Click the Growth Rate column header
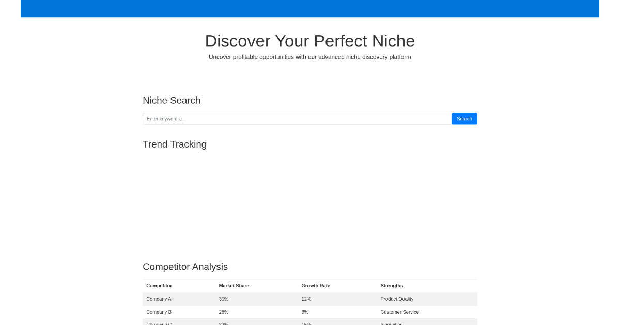620x325 pixels. (316, 286)
